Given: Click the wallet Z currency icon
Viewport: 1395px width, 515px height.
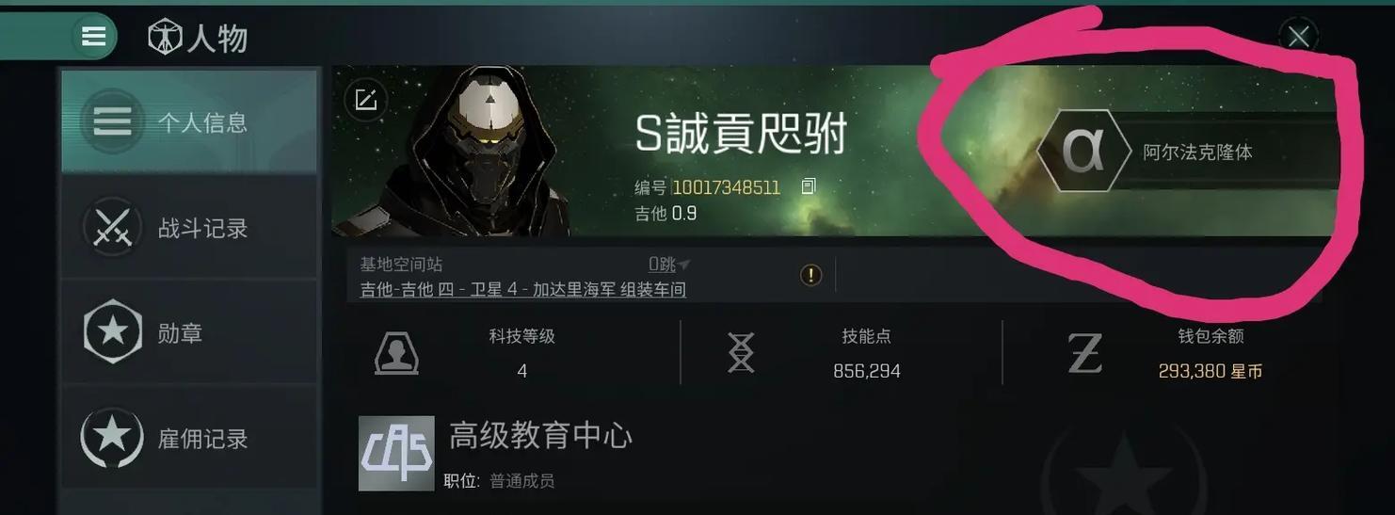Looking at the screenshot, I should point(1084,354).
